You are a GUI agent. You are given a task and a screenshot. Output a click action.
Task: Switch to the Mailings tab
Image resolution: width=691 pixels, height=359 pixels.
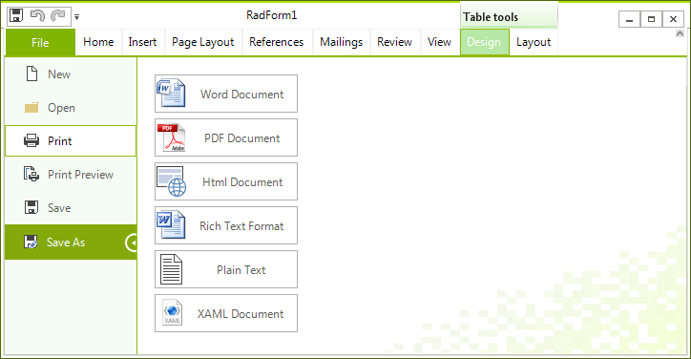point(341,42)
